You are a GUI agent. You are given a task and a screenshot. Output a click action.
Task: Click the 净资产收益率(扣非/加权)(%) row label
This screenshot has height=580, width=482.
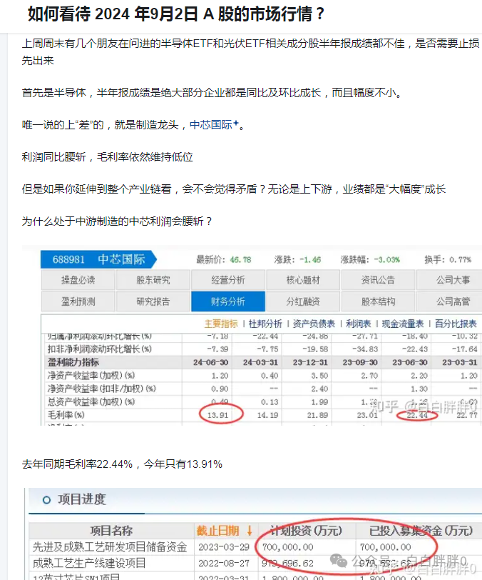click(101, 389)
